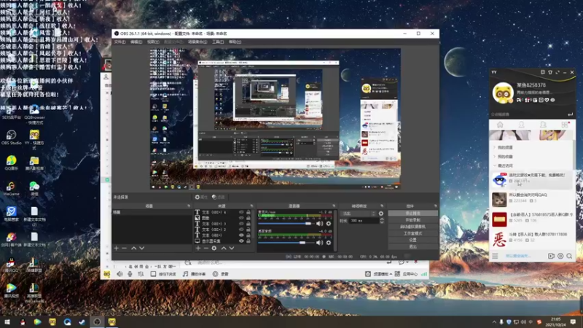Click the YY video camera icon at the bottom
The height and width of the screenshot is (328, 583).
pyautogui.click(x=551, y=256)
